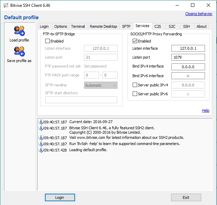This screenshot has width=217, height=205.
Task: Click info icon beside Visit www.bitvise.com entry
Action: (x=41, y=137)
